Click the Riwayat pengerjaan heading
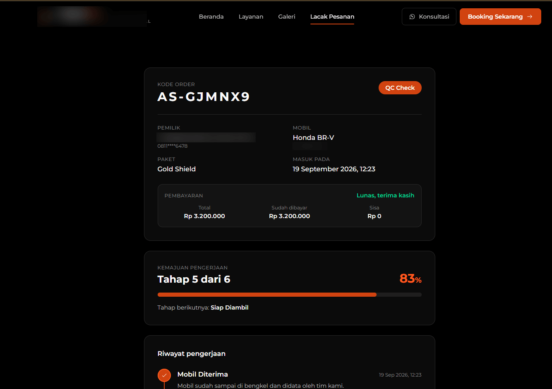 pyautogui.click(x=192, y=354)
